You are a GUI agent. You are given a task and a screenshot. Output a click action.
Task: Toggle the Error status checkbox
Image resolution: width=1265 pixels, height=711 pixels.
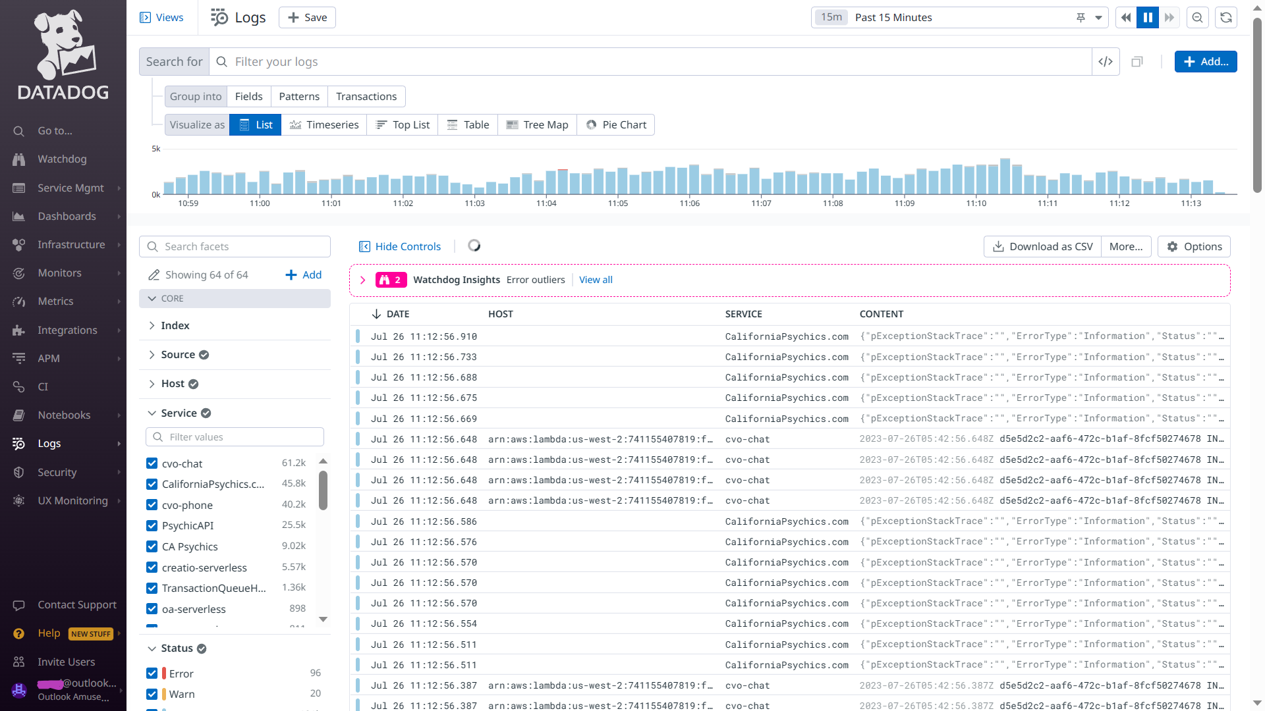pyautogui.click(x=152, y=673)
